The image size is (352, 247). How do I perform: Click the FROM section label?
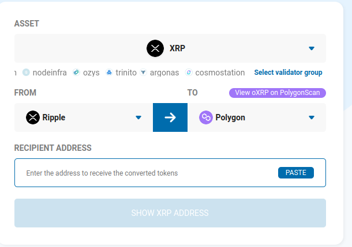point(25,93)
